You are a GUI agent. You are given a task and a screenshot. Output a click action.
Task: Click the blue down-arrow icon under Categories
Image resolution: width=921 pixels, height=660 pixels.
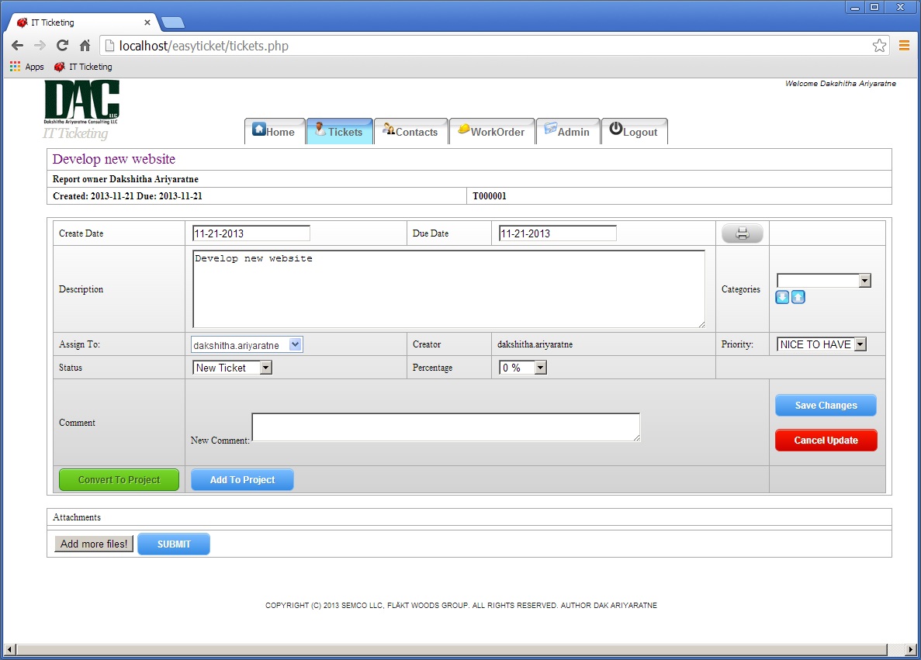(782, 297)
